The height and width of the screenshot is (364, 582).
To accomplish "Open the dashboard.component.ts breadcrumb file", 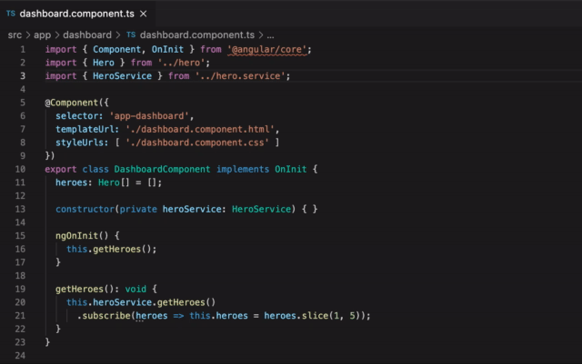I will (197, 35).
